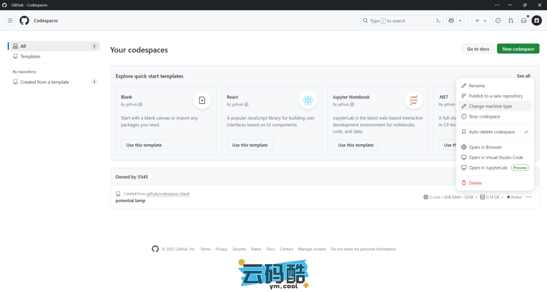Viewport: 547px width, 292px height.
Task: Select Delete in codespace menu
Action: click(475, 183)
